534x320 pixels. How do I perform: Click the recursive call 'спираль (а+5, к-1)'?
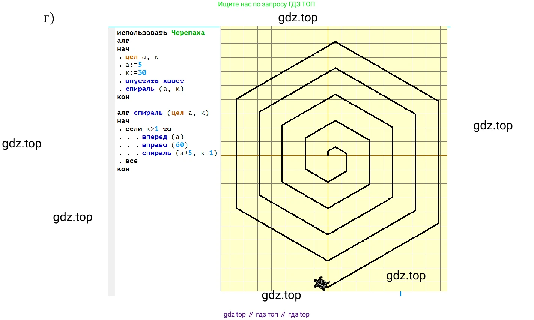pyautogui.click(x=179, y=153)
